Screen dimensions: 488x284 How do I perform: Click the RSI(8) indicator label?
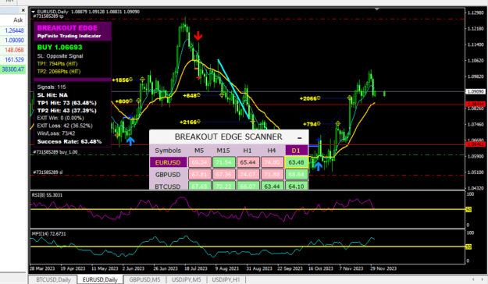point(47,195)
